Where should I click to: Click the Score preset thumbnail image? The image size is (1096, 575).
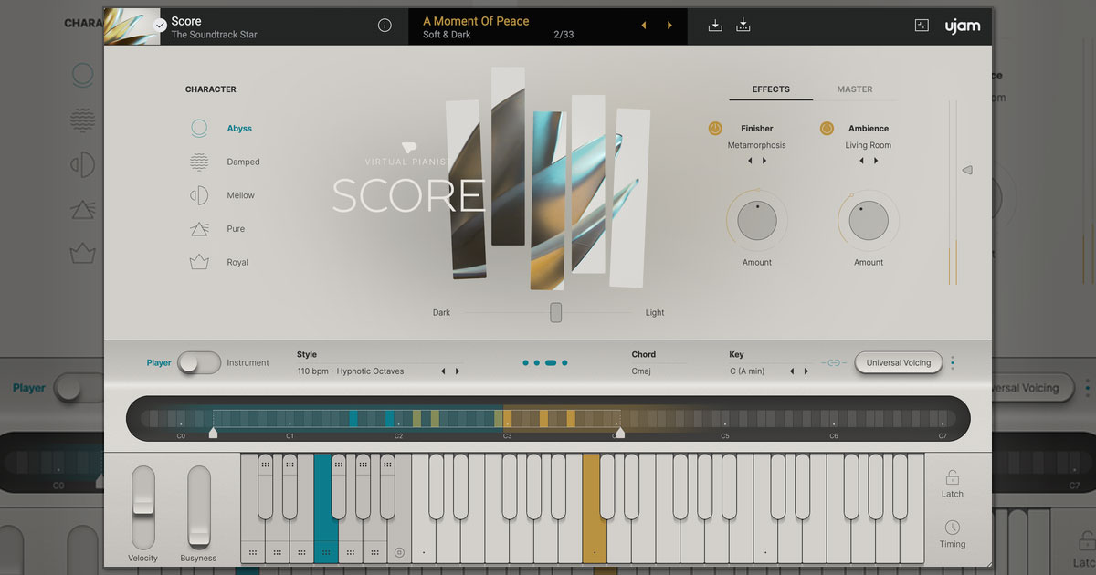click(132, 26)
